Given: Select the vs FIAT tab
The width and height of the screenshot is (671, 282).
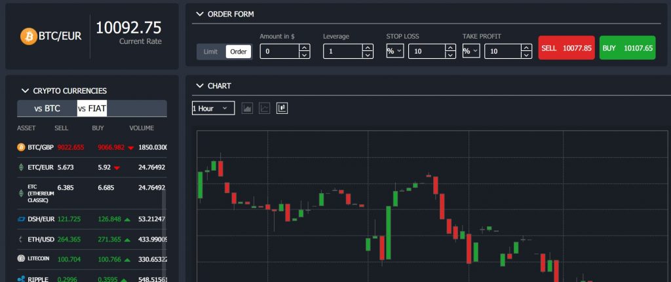Looking at the screenshot, I should (92, 109).
